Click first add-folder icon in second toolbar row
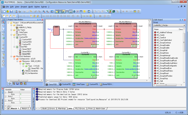This screenshot has width=188, height=115. [x=4, y=16]
